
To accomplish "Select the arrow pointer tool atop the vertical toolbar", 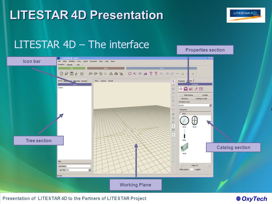I will point(173,81).
